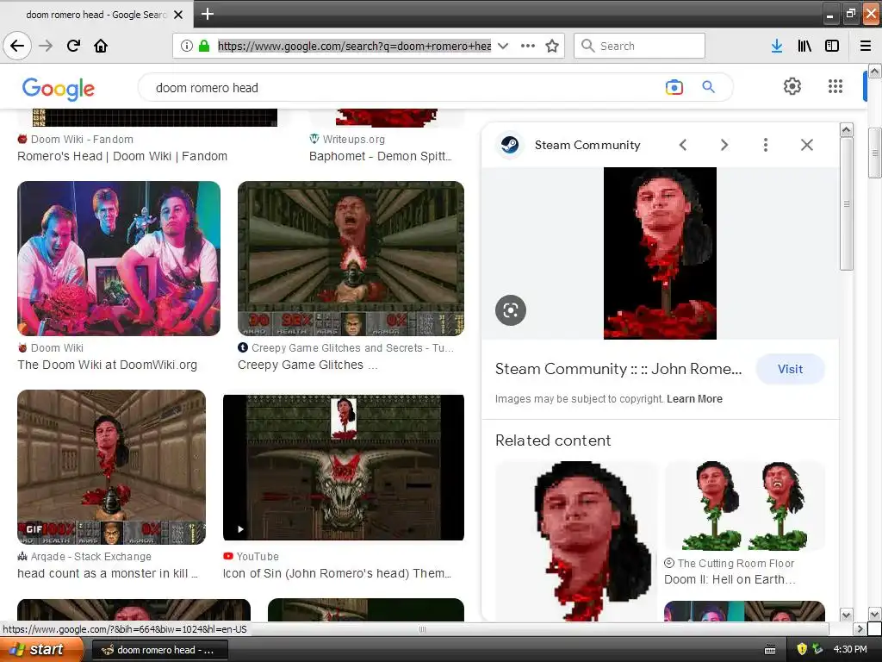Switch to doom romero head taskbar window
The width and height of the screenshot is (882, 662).
159,650
